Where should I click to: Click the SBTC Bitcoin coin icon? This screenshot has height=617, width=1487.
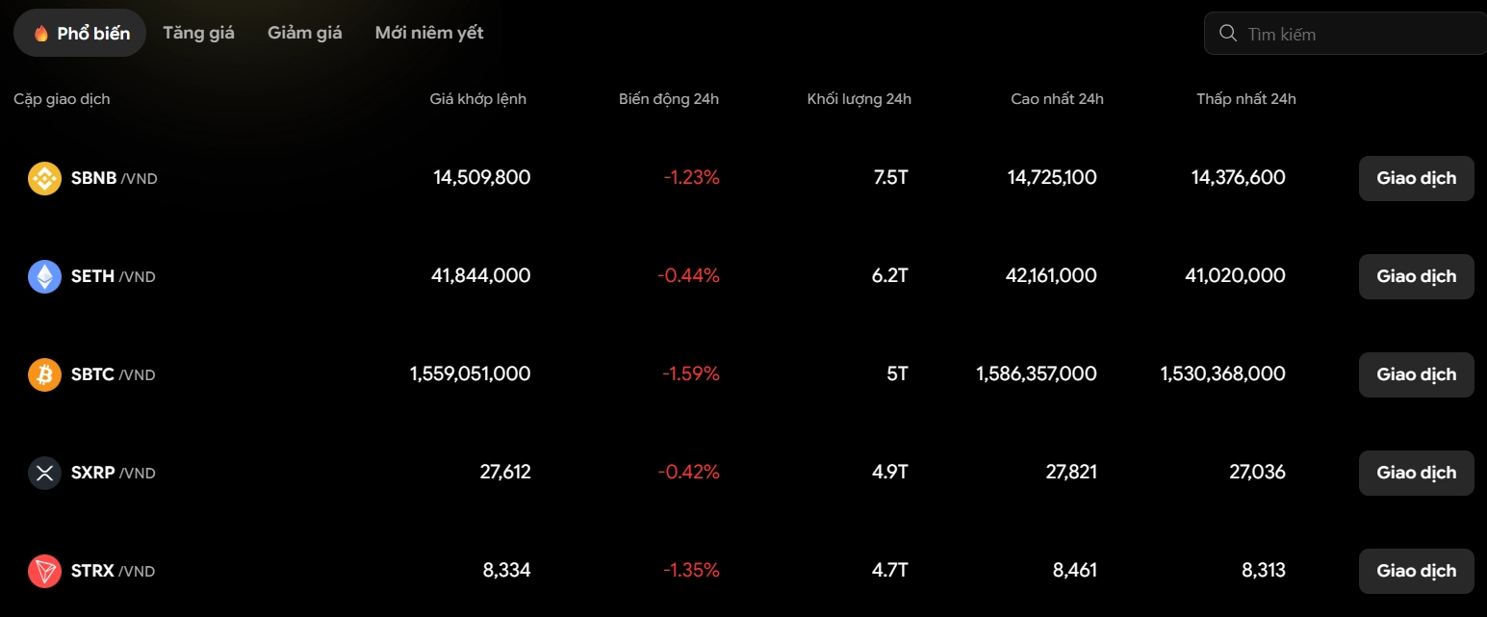(44, 374)
